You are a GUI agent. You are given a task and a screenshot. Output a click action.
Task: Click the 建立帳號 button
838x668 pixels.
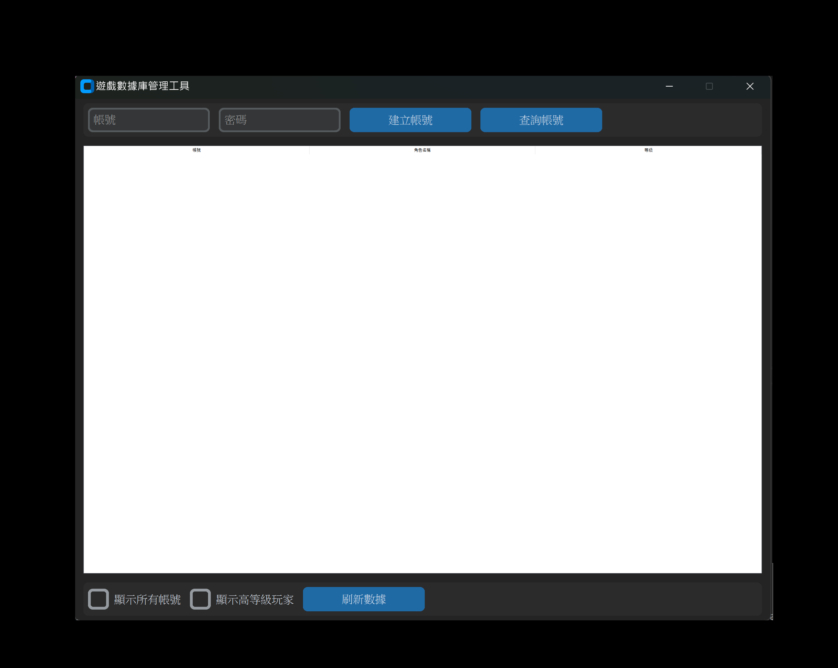410,120
